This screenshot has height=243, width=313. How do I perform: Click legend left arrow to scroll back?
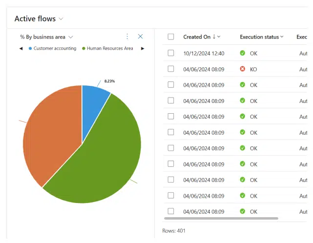21,48
